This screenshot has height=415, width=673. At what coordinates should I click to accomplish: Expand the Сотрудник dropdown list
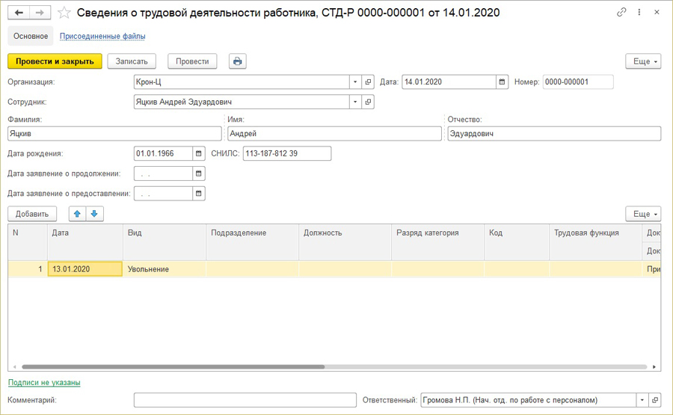(355, 102)
